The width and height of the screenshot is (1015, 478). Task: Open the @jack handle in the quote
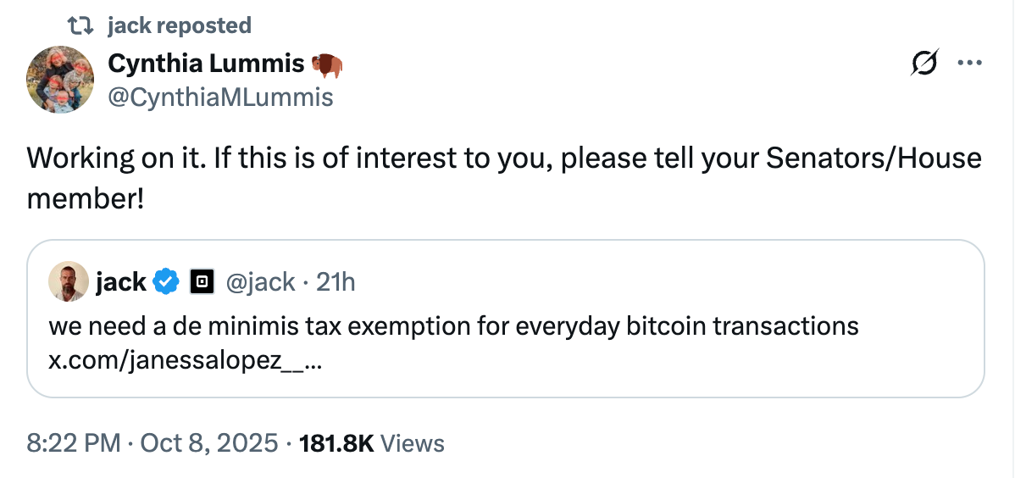click(260, 281)
